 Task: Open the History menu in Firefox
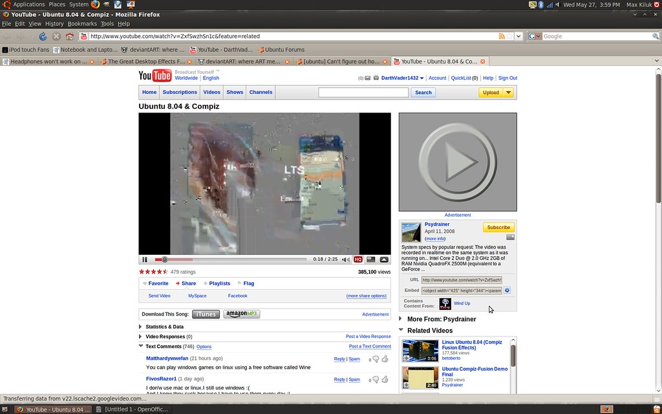pyautogui.click(x=54, y=24)
